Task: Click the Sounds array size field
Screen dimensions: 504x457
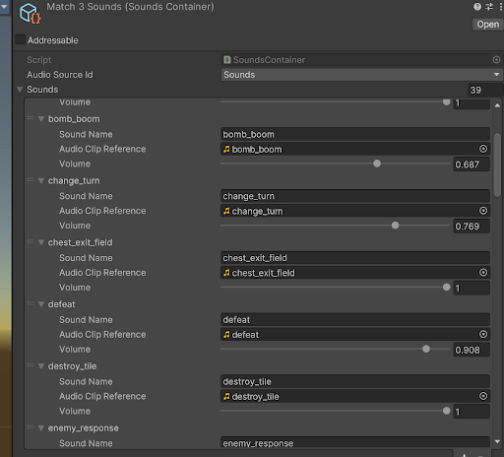Action: pos(485,90)
